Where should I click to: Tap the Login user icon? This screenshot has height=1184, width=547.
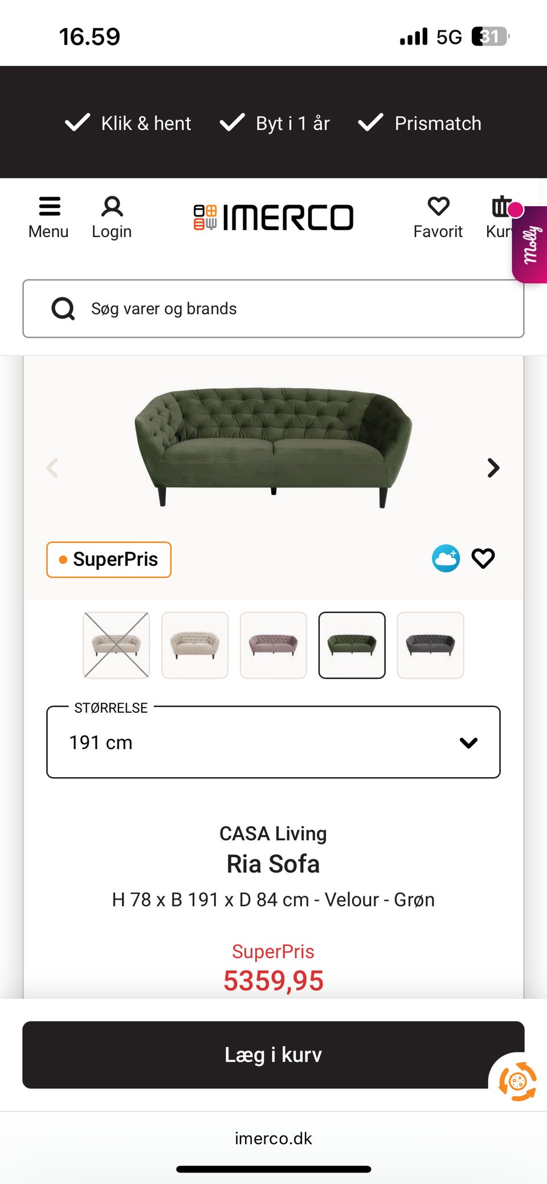tap(112, 207)
